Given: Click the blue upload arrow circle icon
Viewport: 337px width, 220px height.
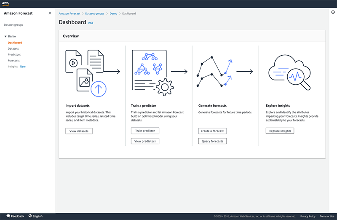Looking at the screenshot, I should pyautogui.click(x=99, y=89).
